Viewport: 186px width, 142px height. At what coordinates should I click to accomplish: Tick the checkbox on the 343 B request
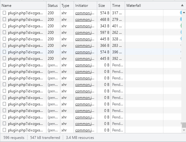4,26
